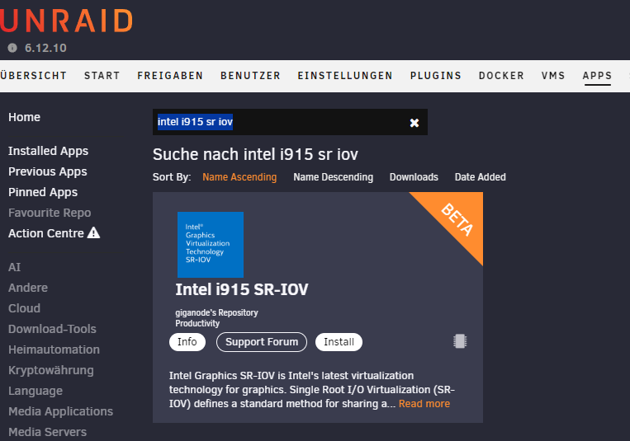Screen dimensions: 630x441
Task: Select the Kryptowährung category
Action: click(x=51, y=370)
